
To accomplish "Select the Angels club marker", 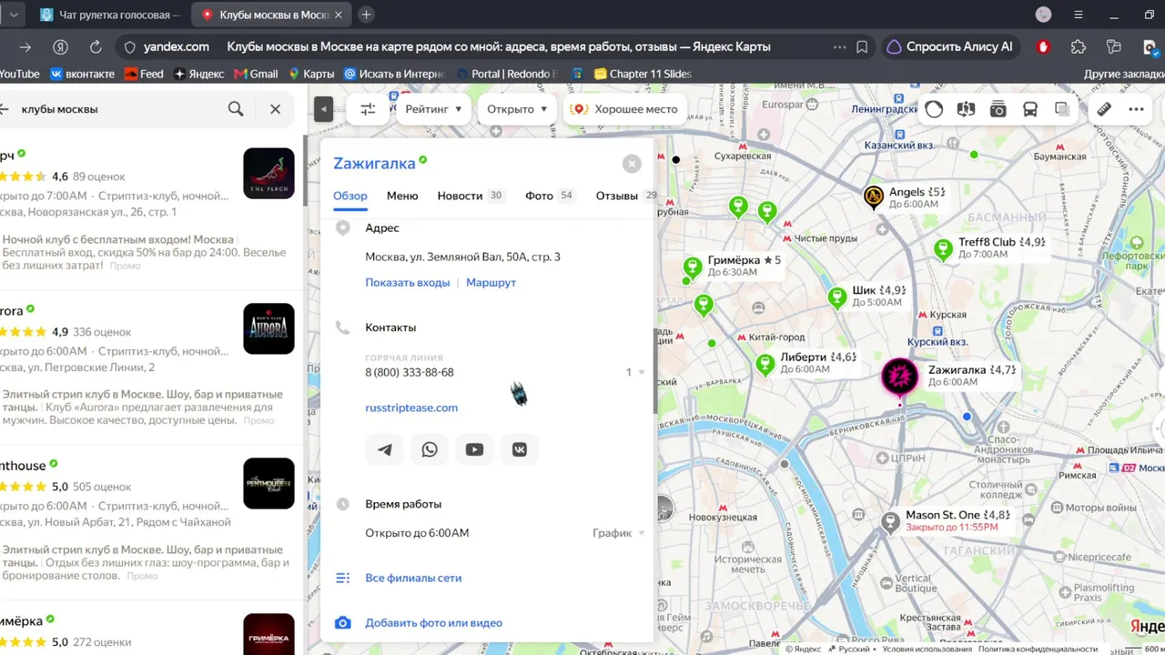I will pos(874,196).
